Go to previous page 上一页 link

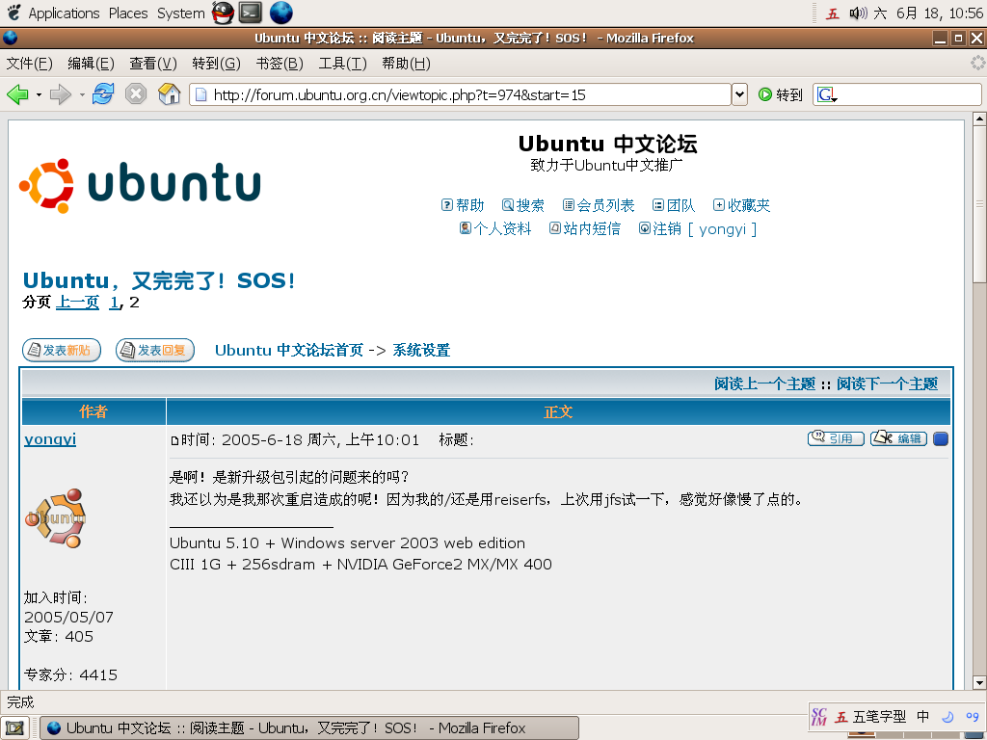click(x=77, y=302)
